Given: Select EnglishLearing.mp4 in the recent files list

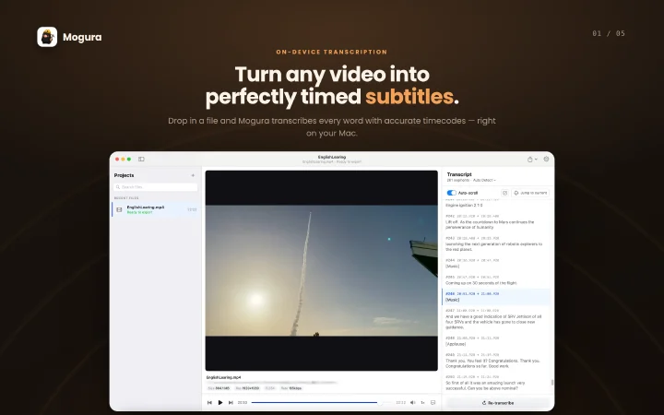Looking at the screenshot, I should [155, 209].
